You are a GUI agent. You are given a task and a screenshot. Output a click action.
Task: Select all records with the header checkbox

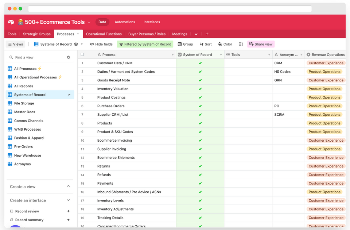click(x=82, y=54)
